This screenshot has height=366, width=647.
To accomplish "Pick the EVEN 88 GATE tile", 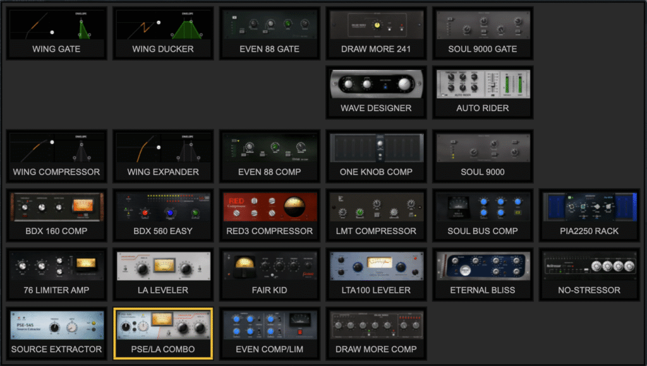I will (x=270, y=33).
